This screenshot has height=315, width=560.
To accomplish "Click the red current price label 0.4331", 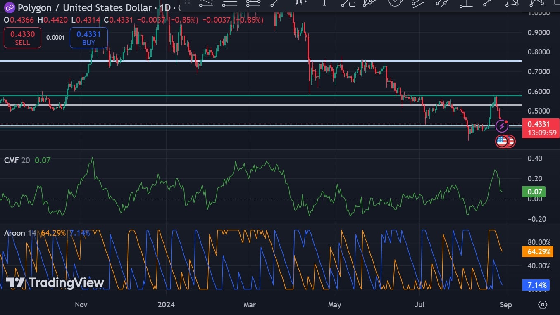I will (x=541, y=124).
